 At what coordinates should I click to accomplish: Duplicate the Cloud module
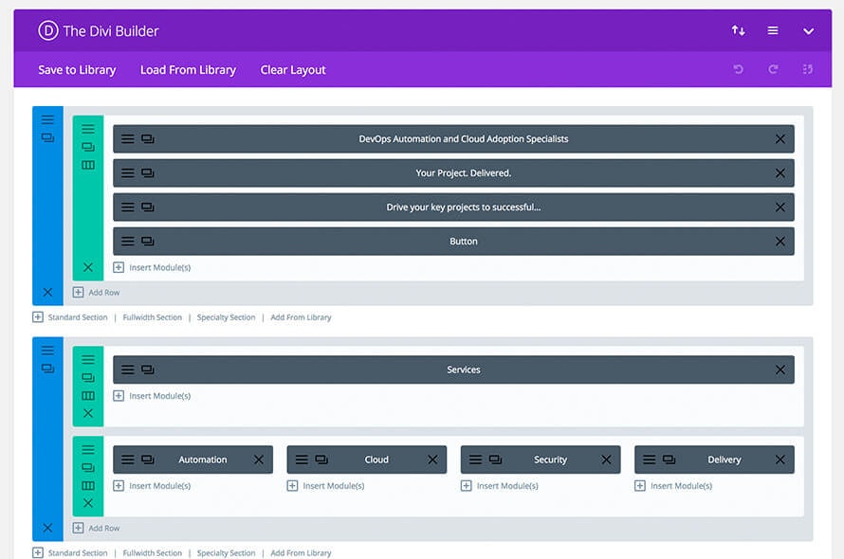click(x=321, y=460)
